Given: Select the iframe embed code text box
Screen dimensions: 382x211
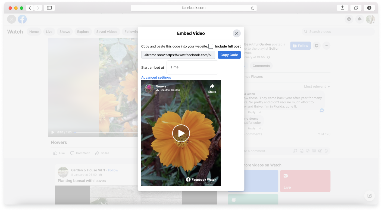Looking at the screenshot, I should (x=178, y=55).
